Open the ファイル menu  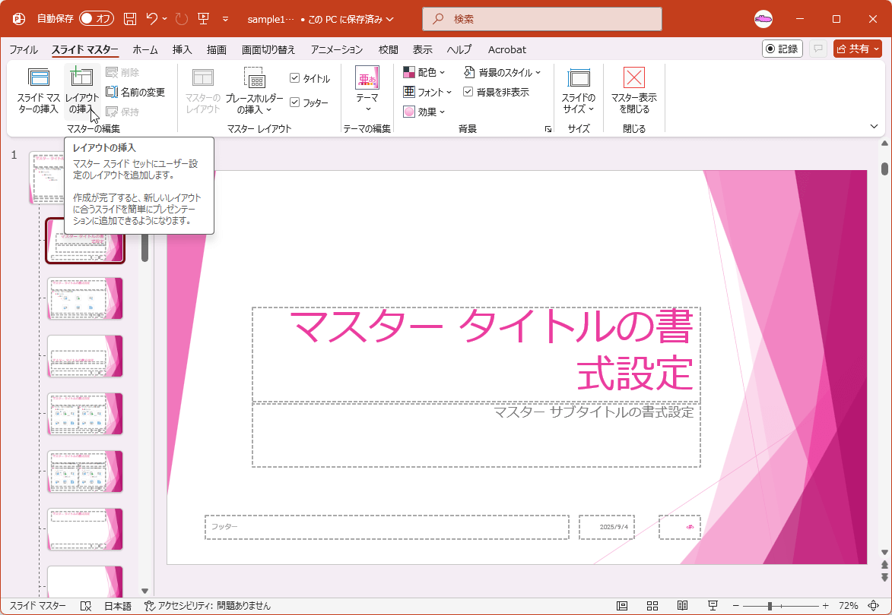24,49
